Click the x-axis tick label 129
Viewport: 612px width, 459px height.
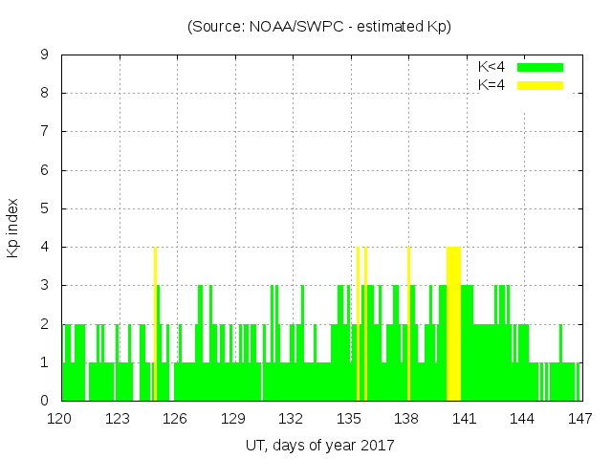(x=233, y=418)
